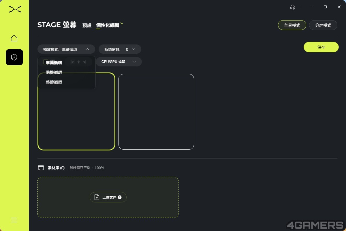This screenshot has width=346, height=231.
Task: Click the help question mark beside 上傳文件
Action: (x=120, y=197)
